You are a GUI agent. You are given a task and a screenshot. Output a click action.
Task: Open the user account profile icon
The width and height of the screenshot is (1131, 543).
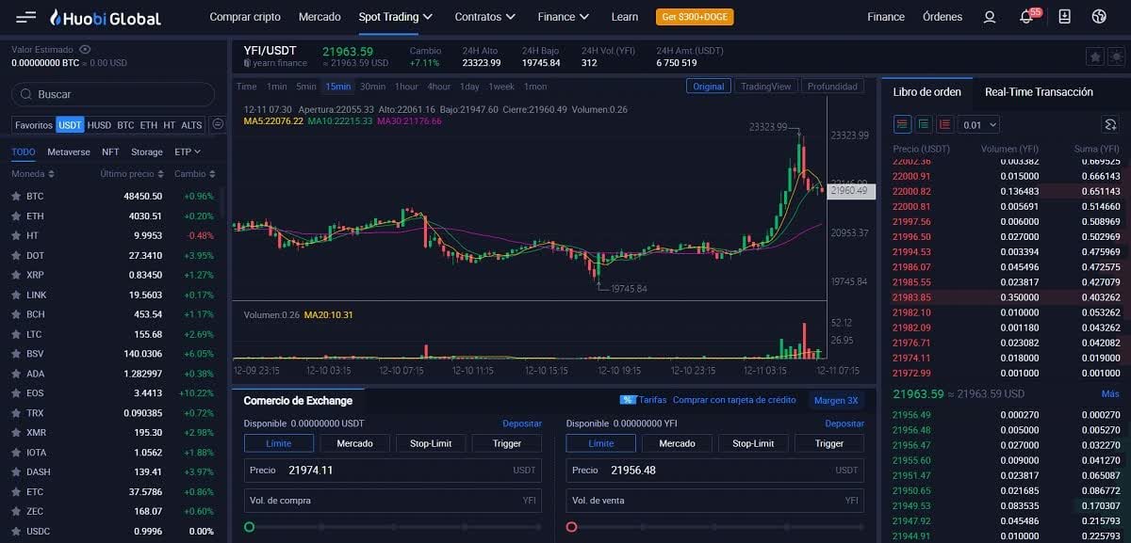pyautogui.click(x=989, y=17)
